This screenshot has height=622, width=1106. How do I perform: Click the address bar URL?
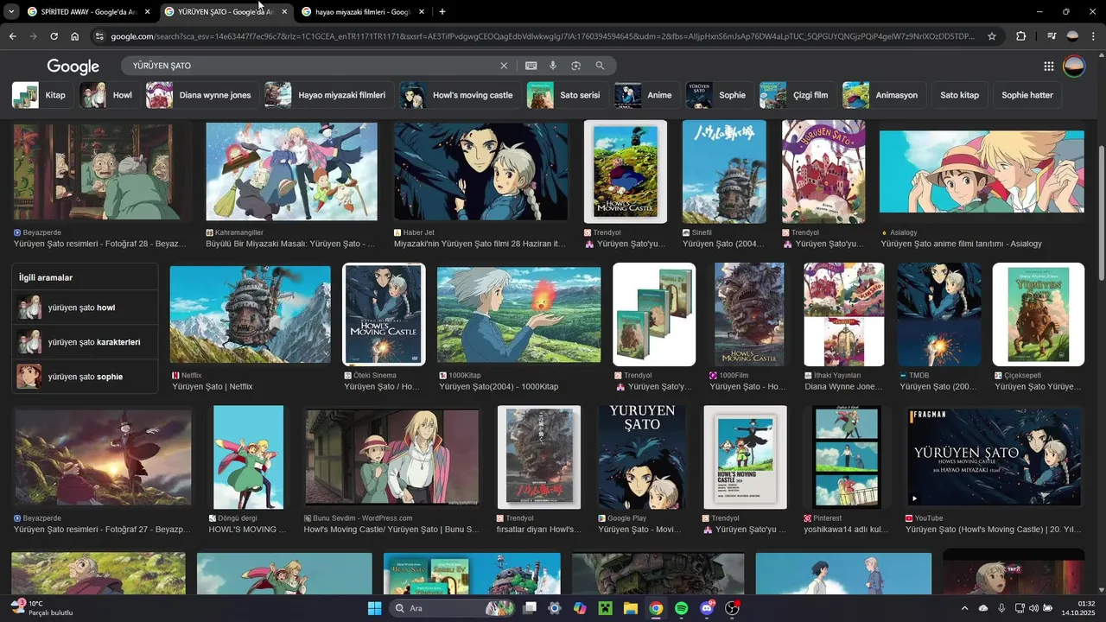(543, 36)
